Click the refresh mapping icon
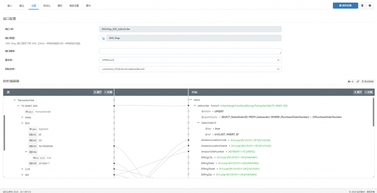 point(358,81)
